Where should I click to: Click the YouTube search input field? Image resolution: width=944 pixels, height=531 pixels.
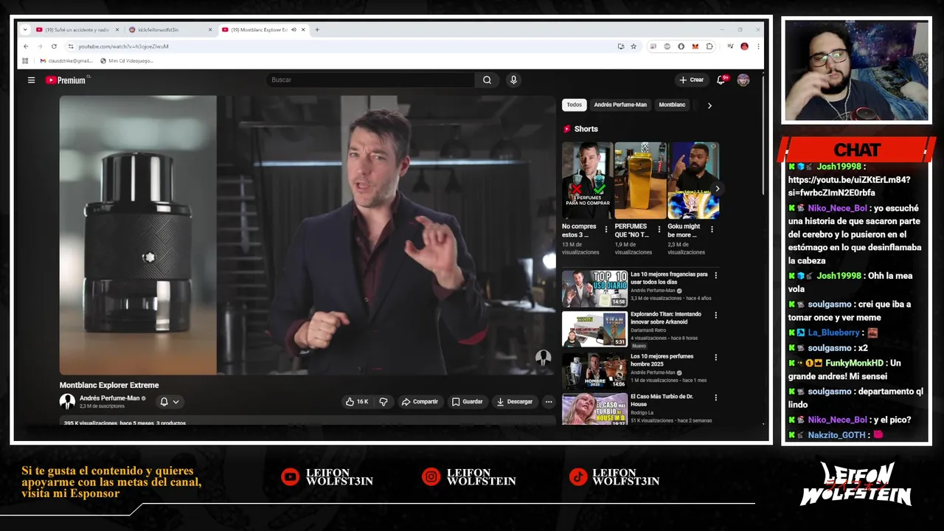[x=371, y=80]
